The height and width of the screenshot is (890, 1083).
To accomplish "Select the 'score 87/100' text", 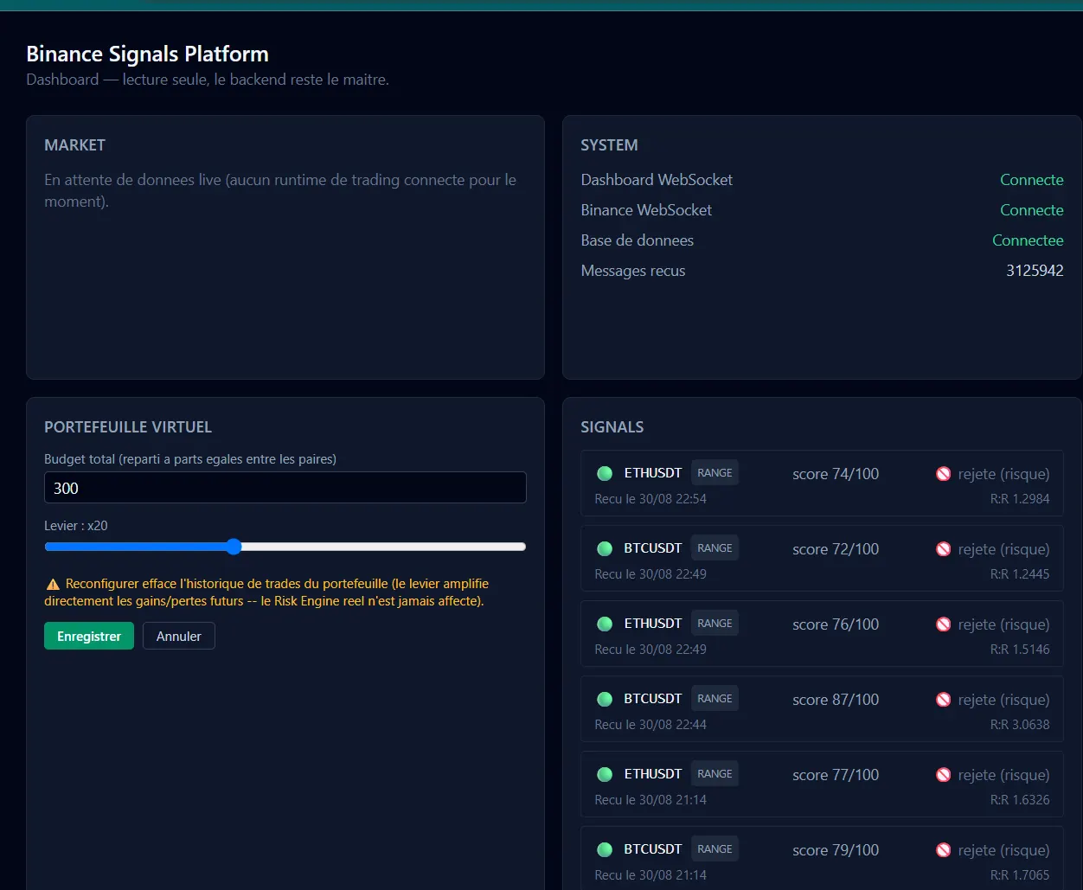I will 836,700.
